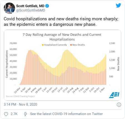Click the 27-Jul axis date label
This screenshot has height=119, width=125.
pos(66,90)
